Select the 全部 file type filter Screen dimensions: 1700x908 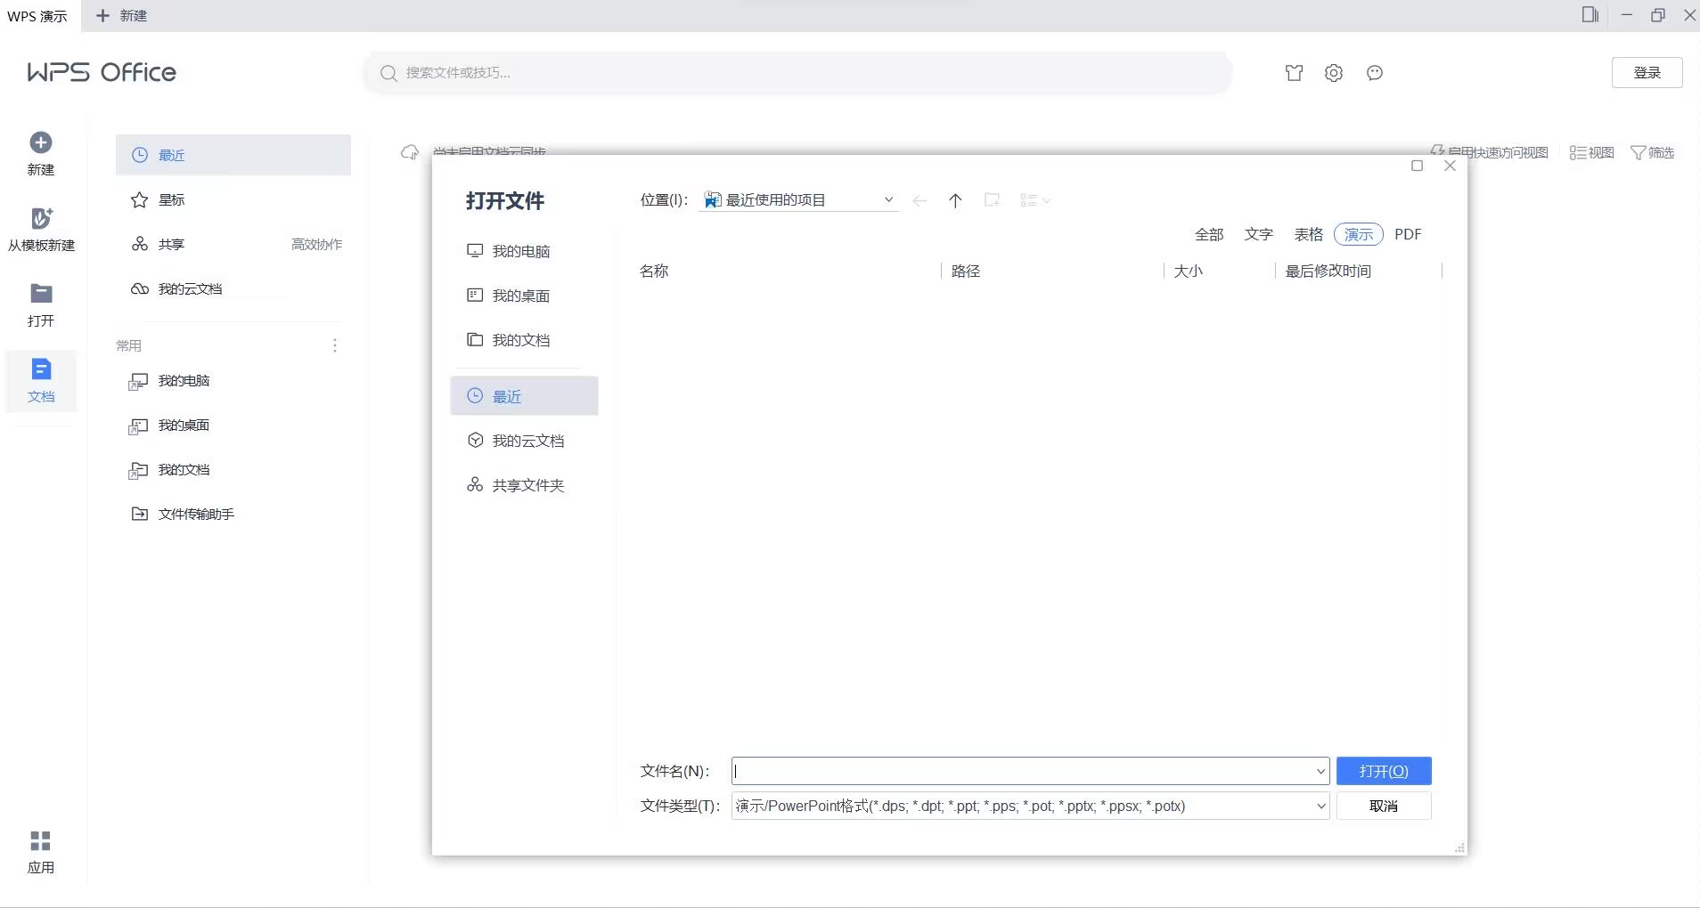[1208, 234]
